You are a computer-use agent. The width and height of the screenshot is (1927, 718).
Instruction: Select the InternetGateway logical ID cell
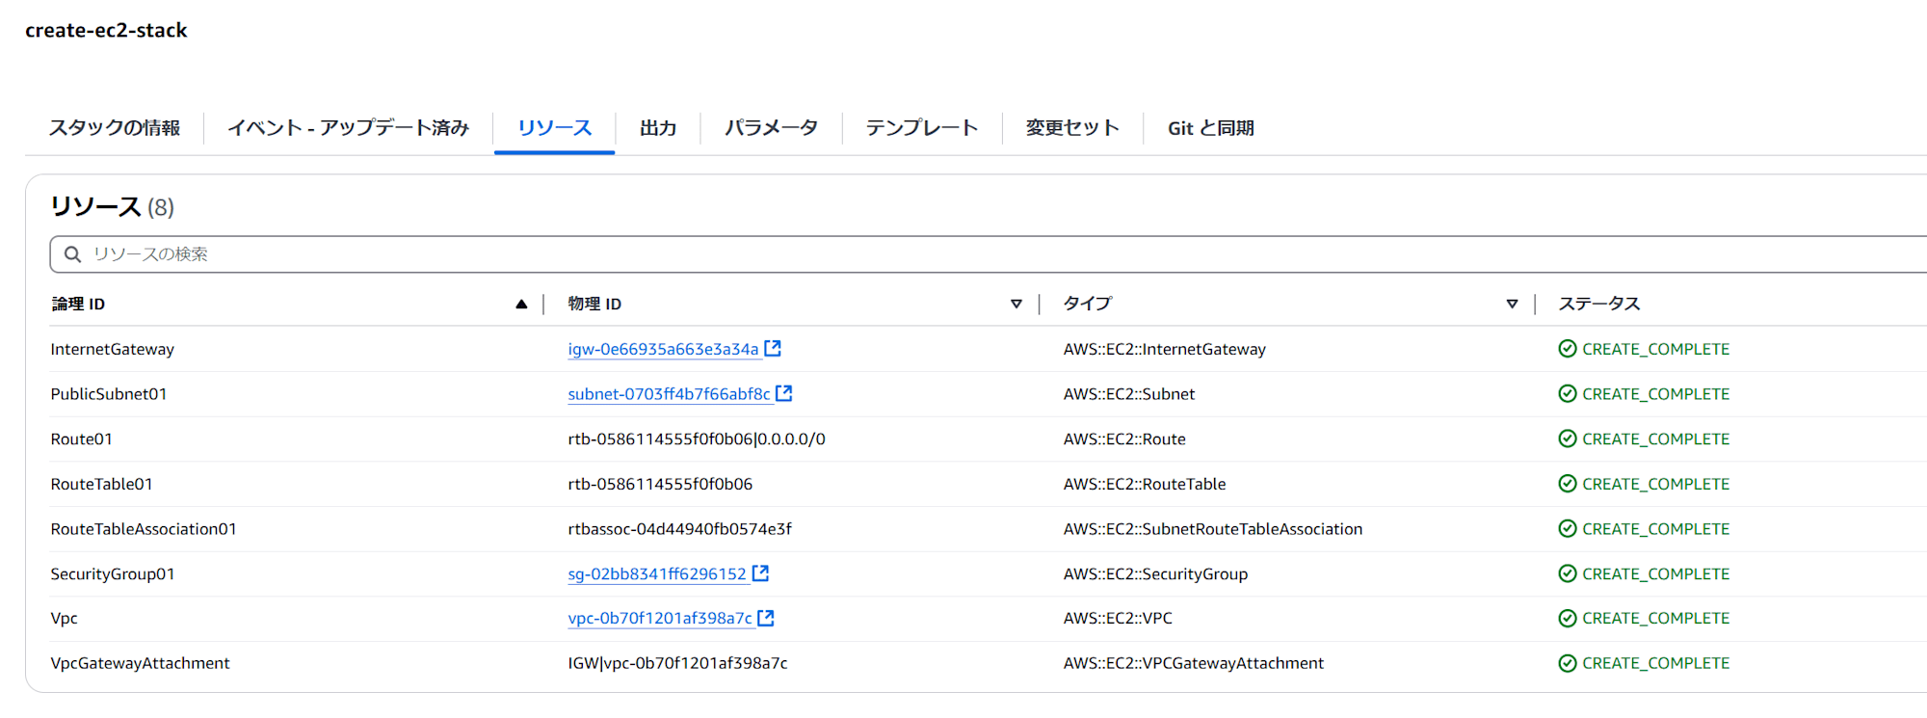click(x=112, y=349)
